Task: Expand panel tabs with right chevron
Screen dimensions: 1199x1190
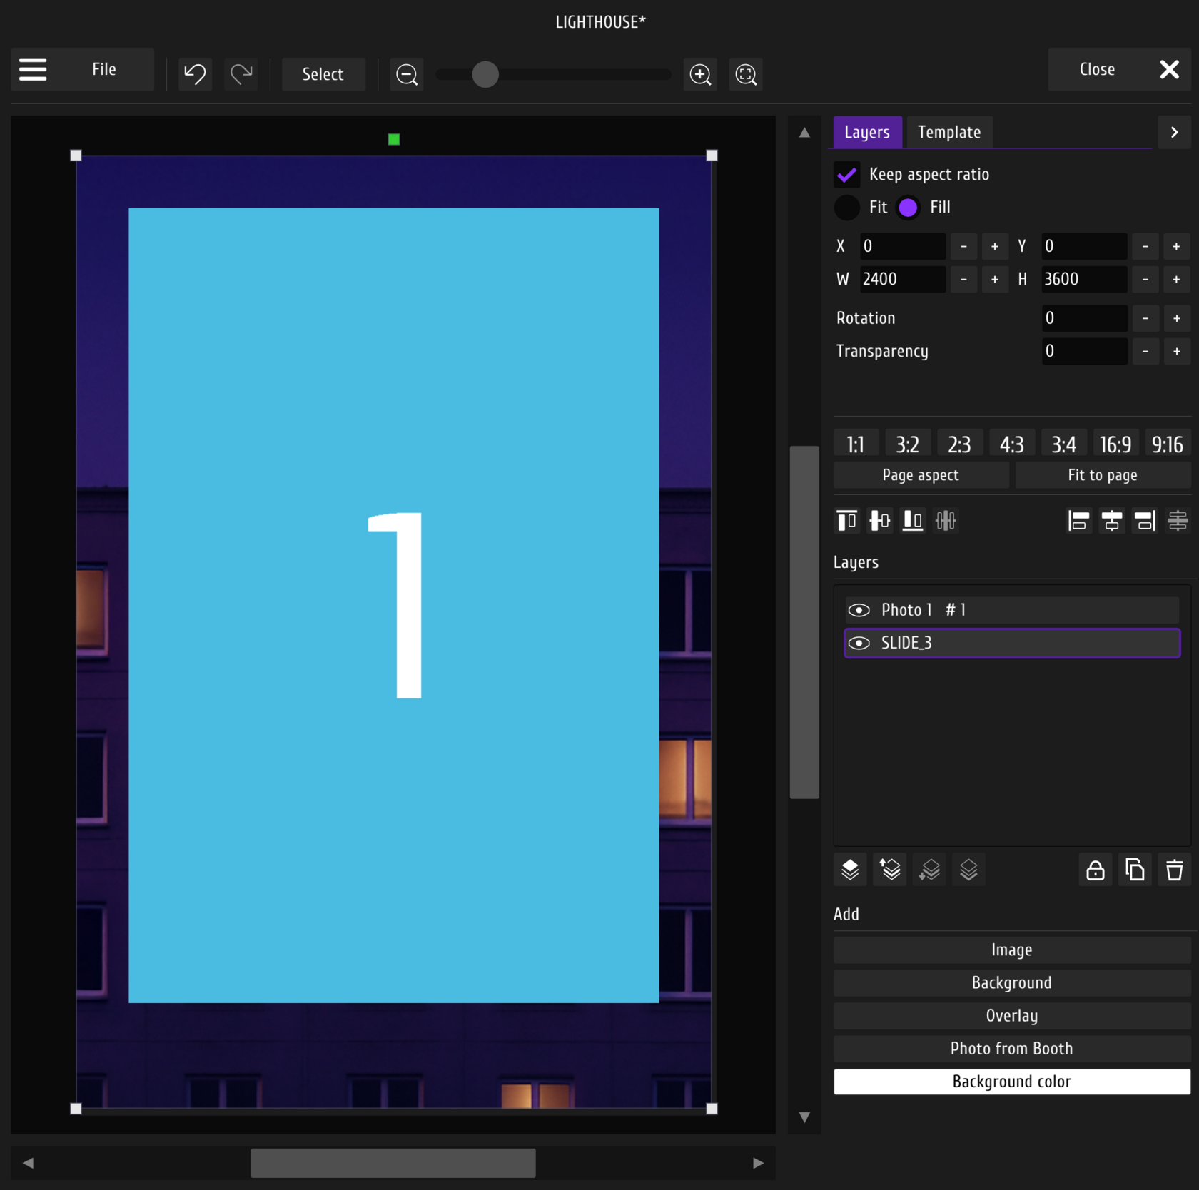Action: click(1174, 132)
